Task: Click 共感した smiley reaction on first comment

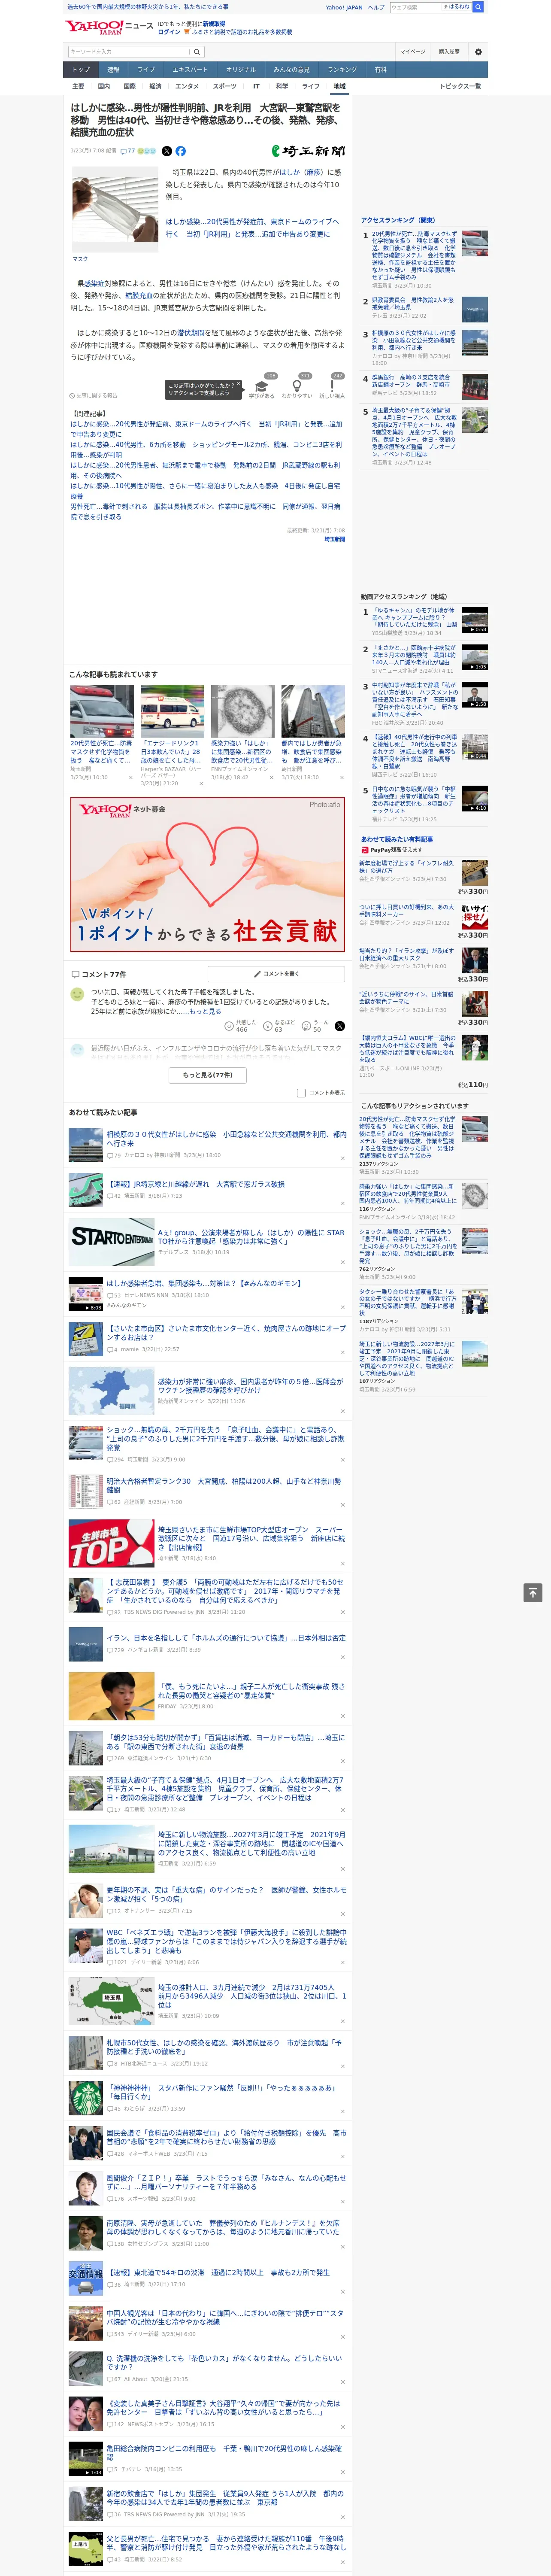Action: coord(241,1026)
